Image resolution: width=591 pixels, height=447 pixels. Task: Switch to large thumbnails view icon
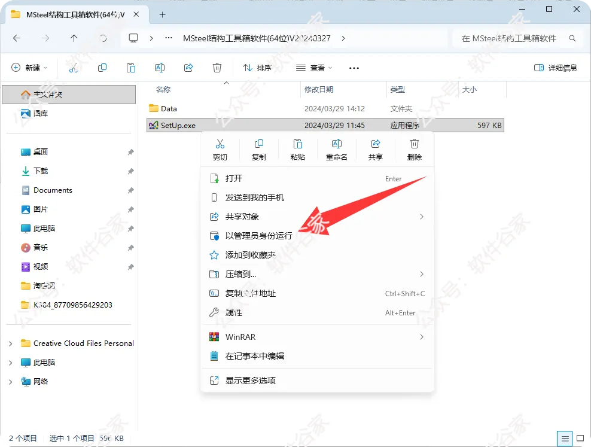580,439
